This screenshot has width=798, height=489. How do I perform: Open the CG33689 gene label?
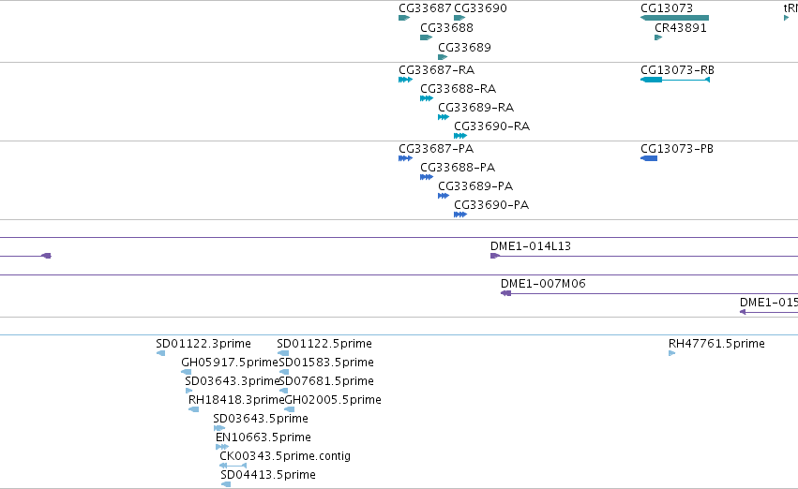pyautogui.click(x=464, y=47)
